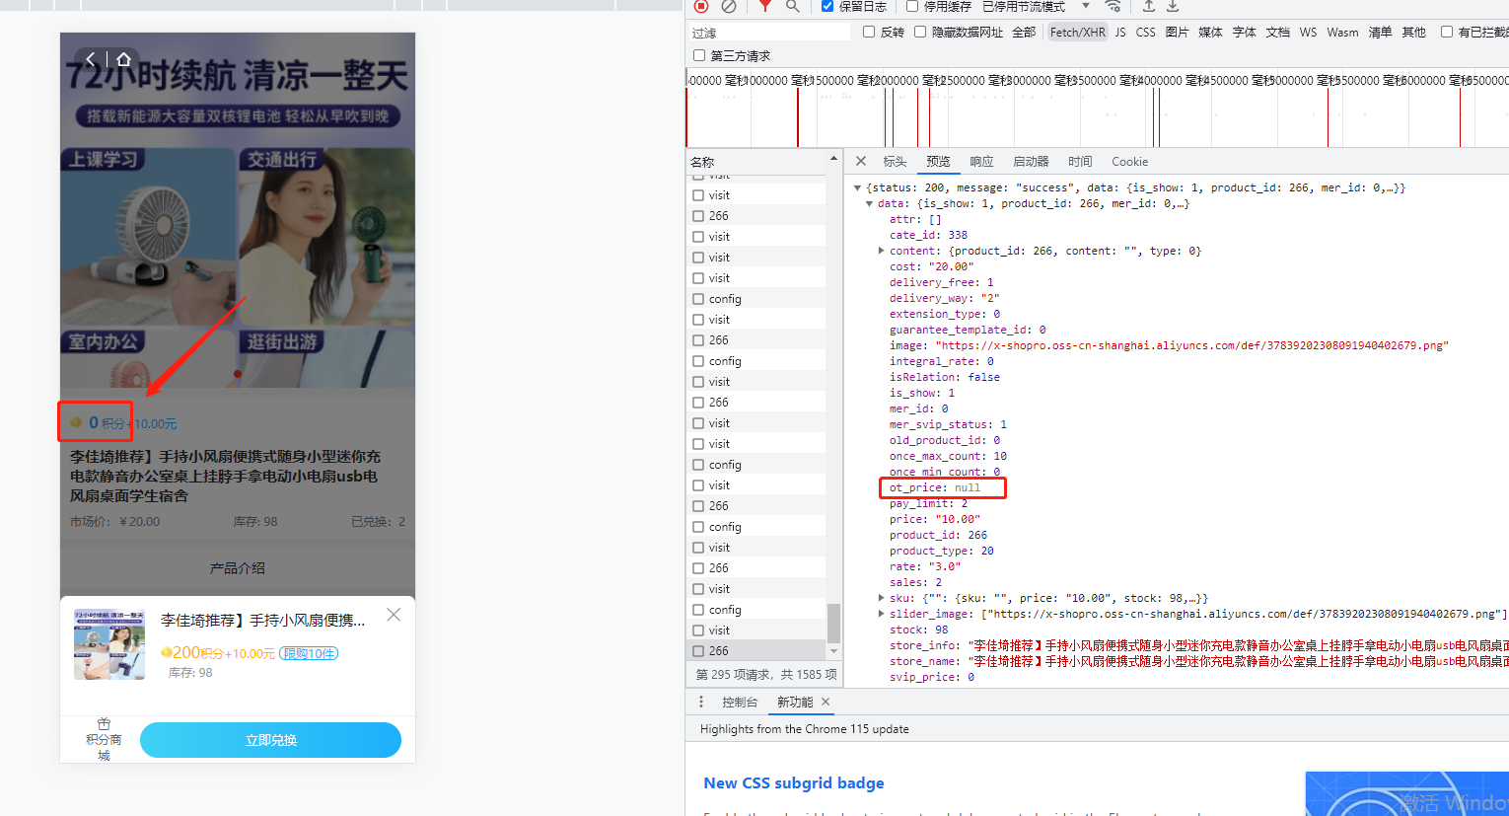Focus the 过滤 filter input
This screenshot has width=1509, height=816.
pos(770,32)
